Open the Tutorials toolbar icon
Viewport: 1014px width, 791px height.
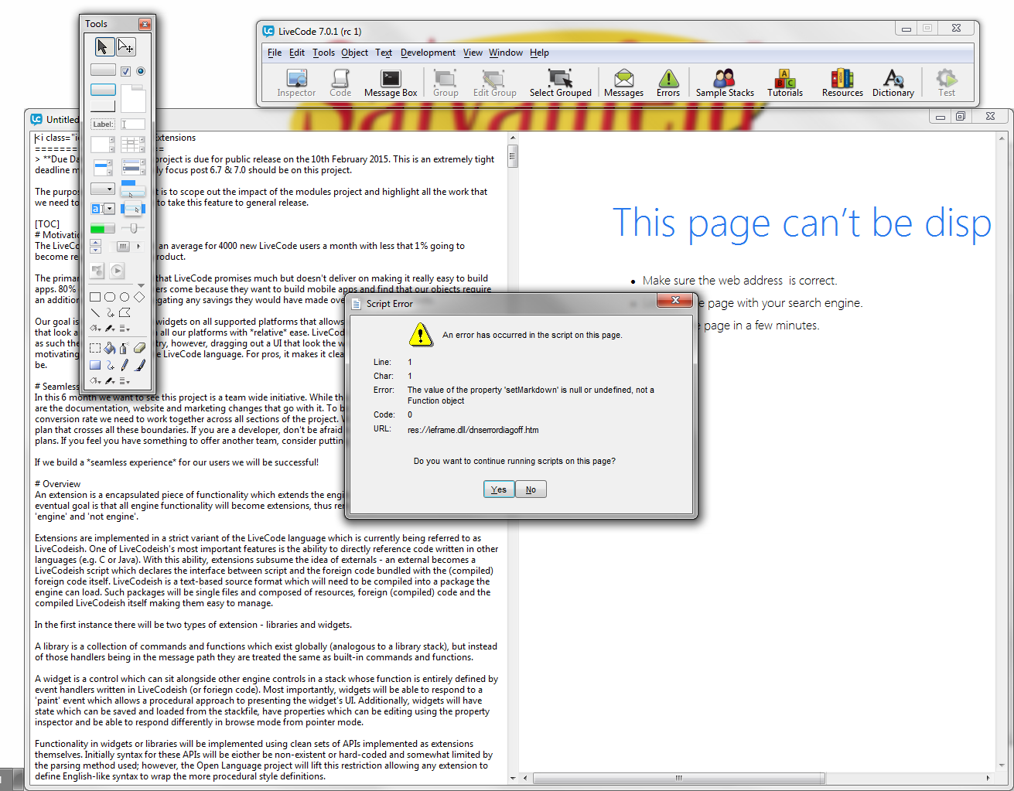(785, 84)
